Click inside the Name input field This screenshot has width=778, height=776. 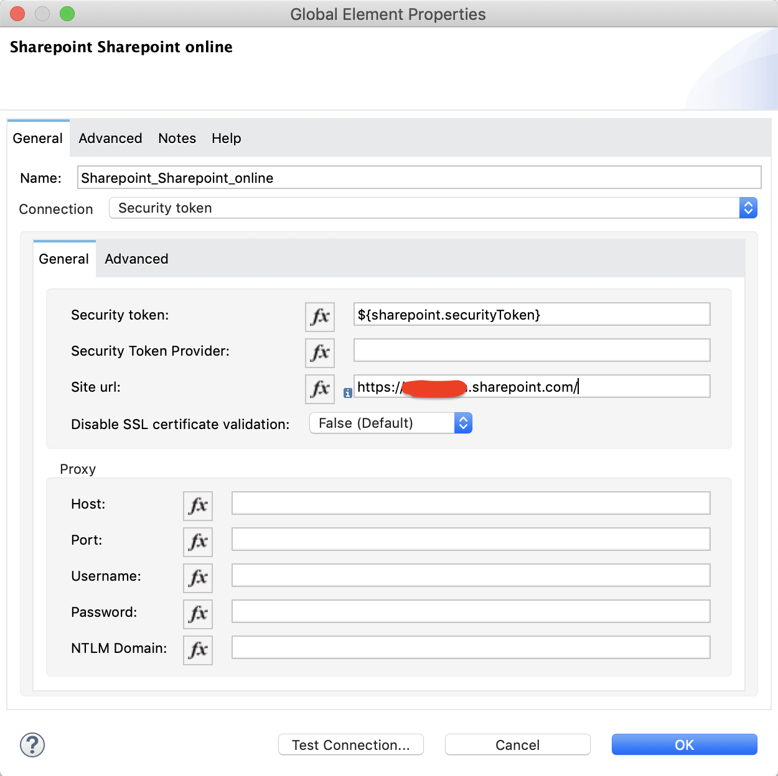click(x=417, y=177)
